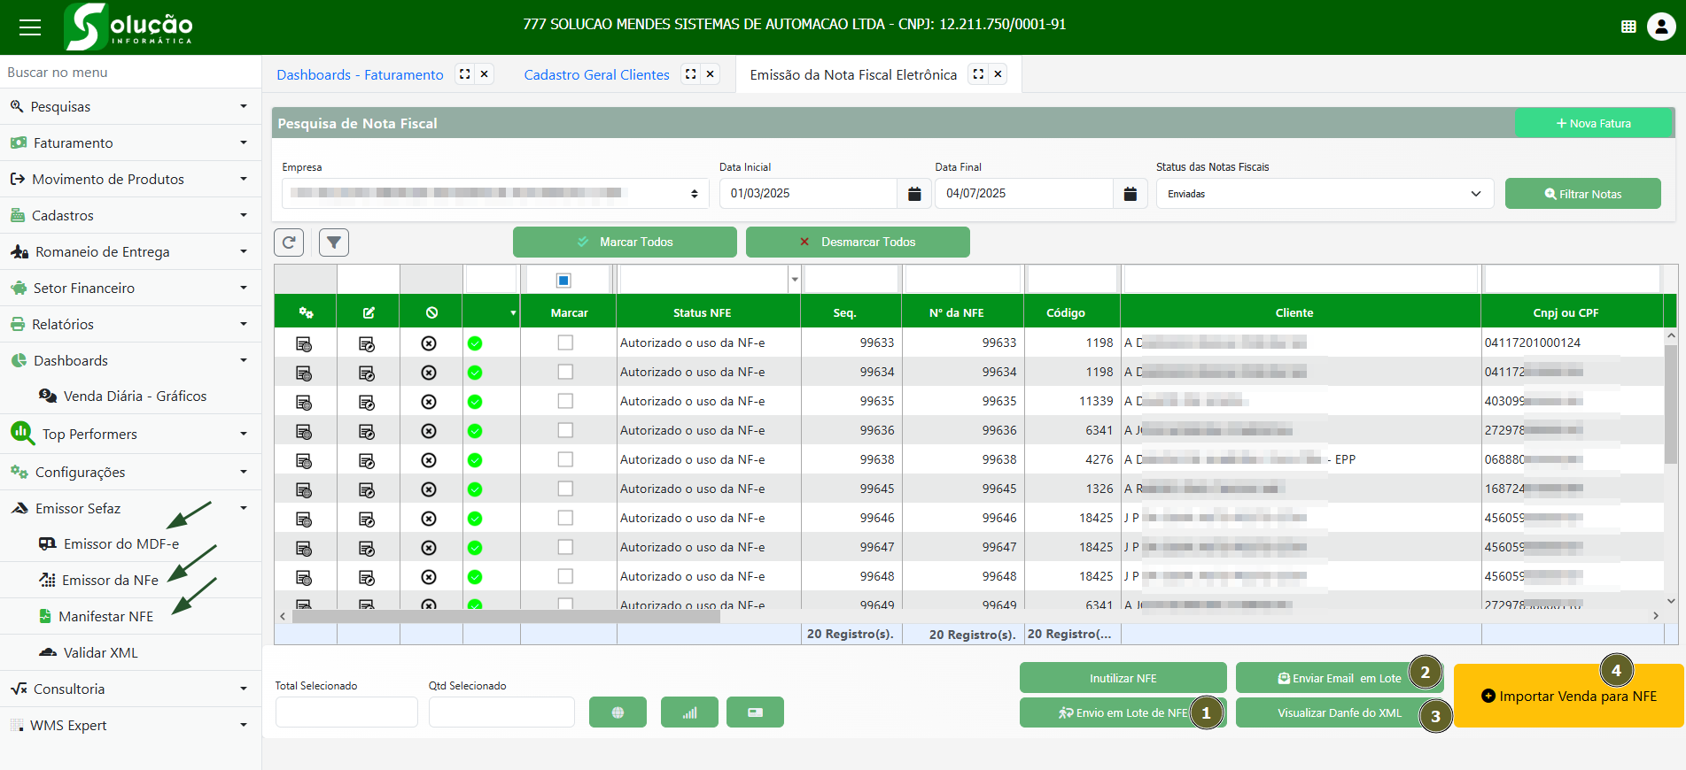Check the Marcar box for NFE 99636
The width and height of the screenshot is (1686, 770).
point(565,430)
